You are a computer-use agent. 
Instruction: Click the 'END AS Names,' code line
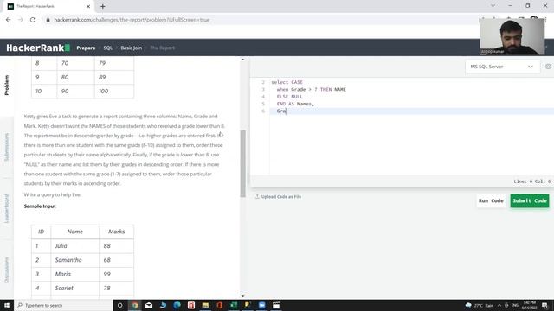click(295, 104)
